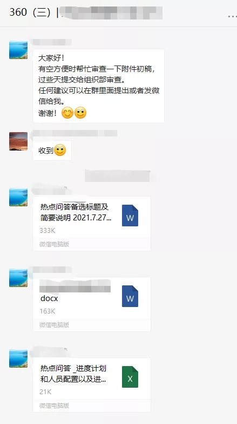Image resolution: width=237 pixels, height=424 pixels.
Task: Click the docx file name text
Action: tap(49, 298)
